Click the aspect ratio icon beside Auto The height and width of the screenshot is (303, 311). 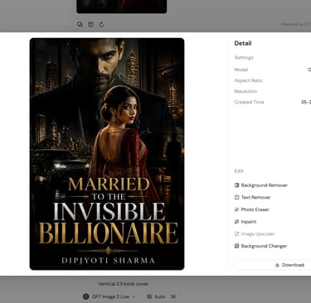(x=149, y=296)
